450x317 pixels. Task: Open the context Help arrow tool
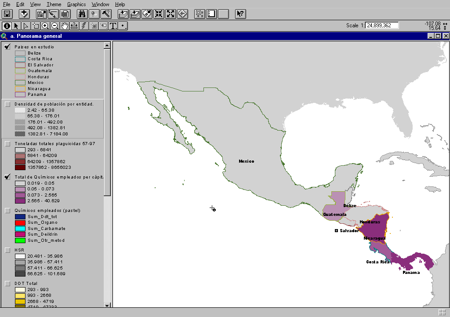click(240, 14)
